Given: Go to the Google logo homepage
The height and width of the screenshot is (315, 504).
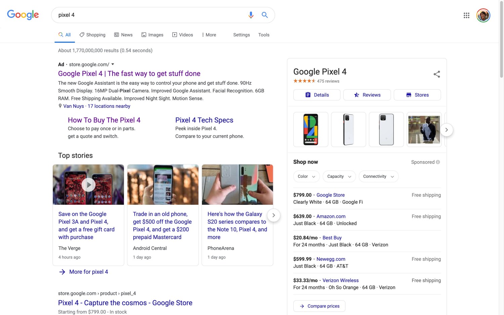Looking at the screenshot, I should [x=23, y=15].
